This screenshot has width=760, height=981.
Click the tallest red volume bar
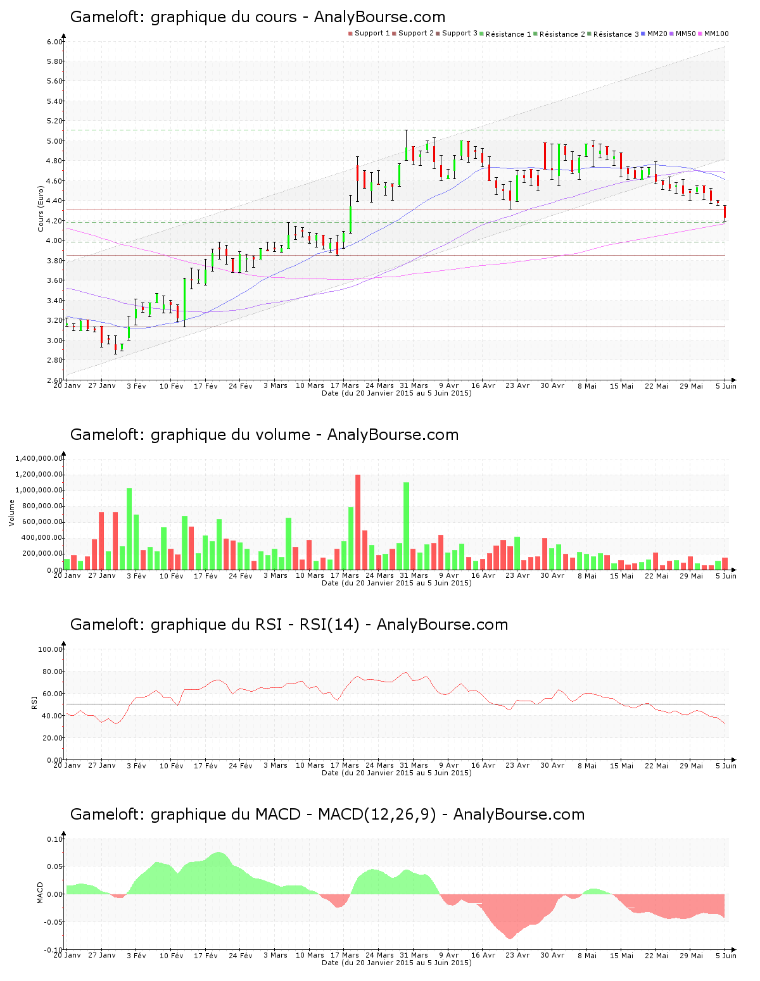[358, 522]
